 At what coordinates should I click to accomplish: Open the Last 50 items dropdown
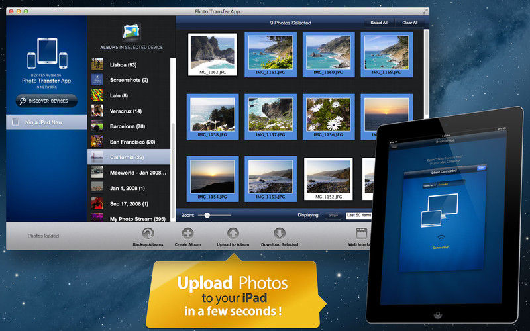point(358,215)
